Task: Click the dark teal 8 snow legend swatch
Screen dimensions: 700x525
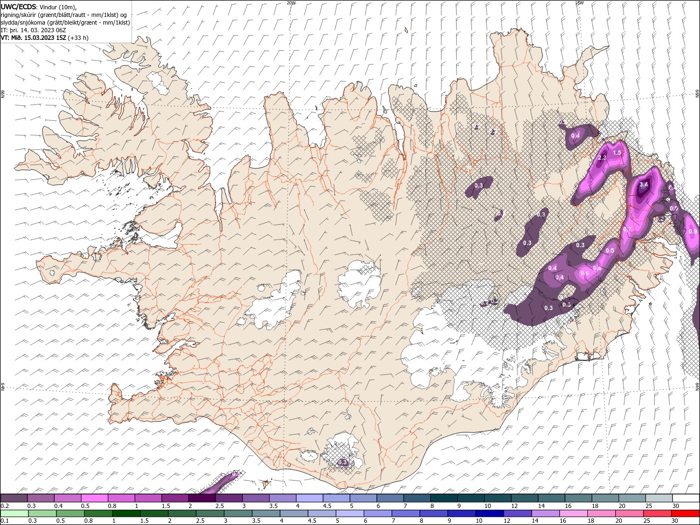Action: pyautogui.click(x=444, y=498)
